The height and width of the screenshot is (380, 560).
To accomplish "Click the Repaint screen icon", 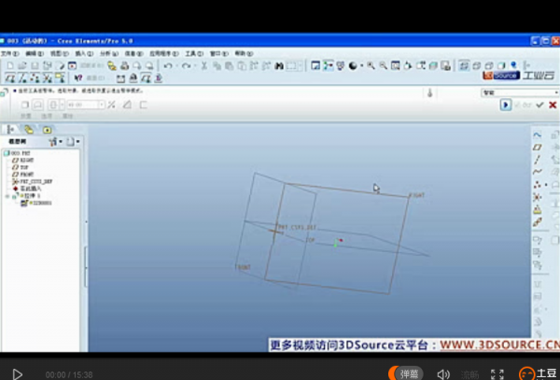I will (x=315, y=65).
